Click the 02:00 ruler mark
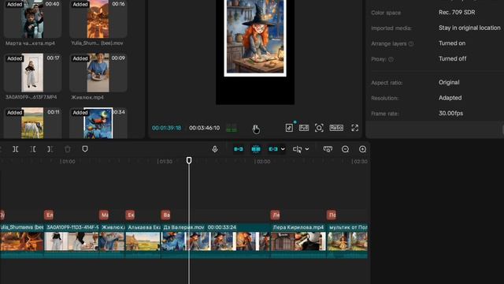The image size is (504, 284). pos(262,161)
